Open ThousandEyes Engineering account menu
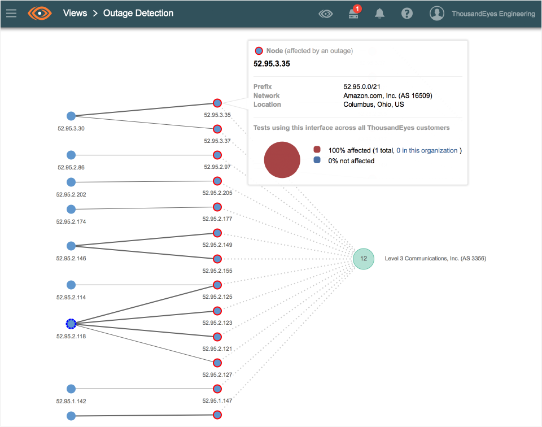 493,14
